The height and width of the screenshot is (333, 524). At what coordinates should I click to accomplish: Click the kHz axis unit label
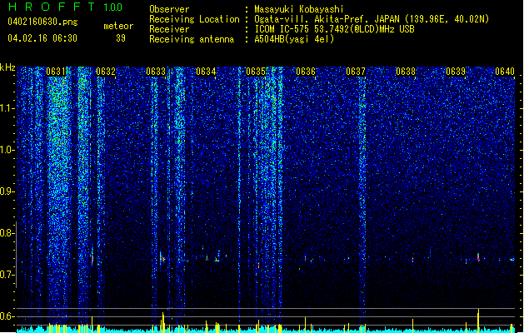(x=7, y=67)
